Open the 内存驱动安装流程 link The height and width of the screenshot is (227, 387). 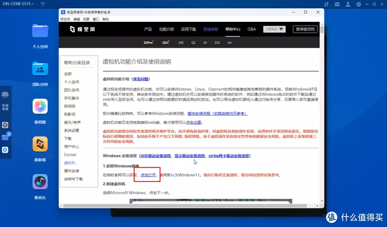tap(156, 156)
